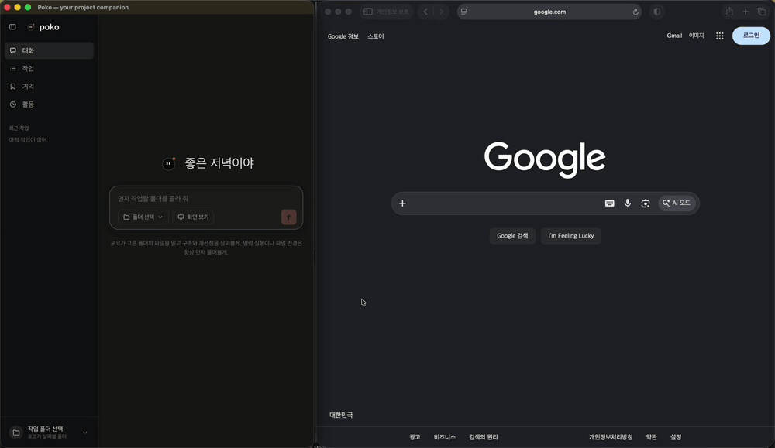The width and height of the screenshot is (775, 448).
Task: Click the plus icon in Google search box
Action: click(402, 203)
